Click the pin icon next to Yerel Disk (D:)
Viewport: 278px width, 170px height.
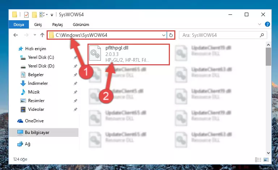(x=75, y=66)
